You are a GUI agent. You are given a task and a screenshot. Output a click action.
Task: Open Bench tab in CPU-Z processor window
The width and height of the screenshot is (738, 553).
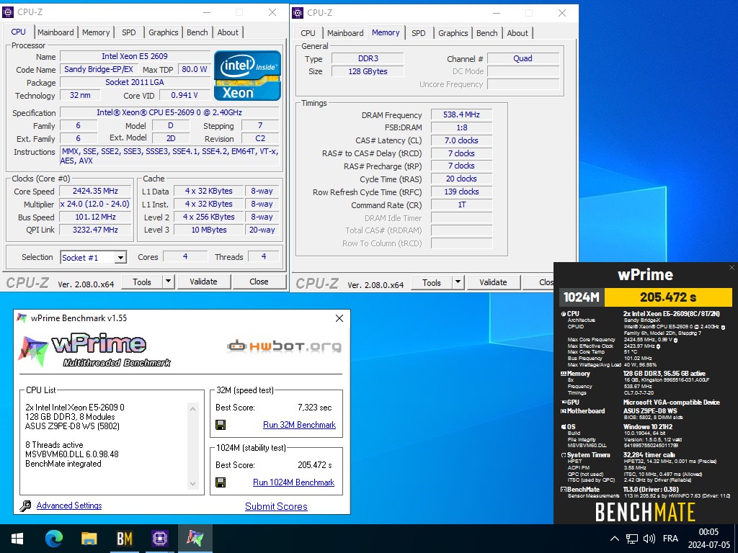click(197, 32)
